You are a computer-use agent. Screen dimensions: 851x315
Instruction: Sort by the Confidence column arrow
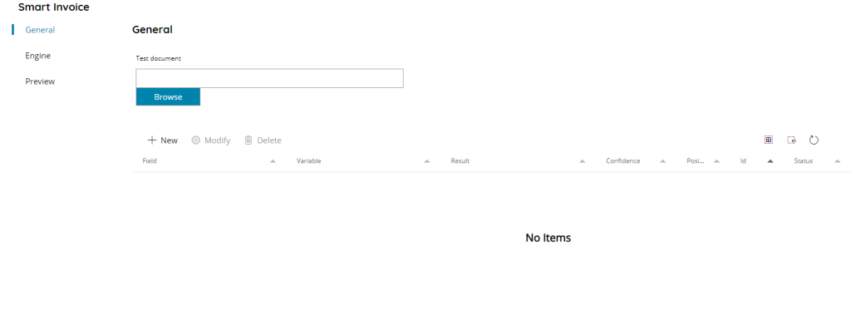click(x=662, y=161)
